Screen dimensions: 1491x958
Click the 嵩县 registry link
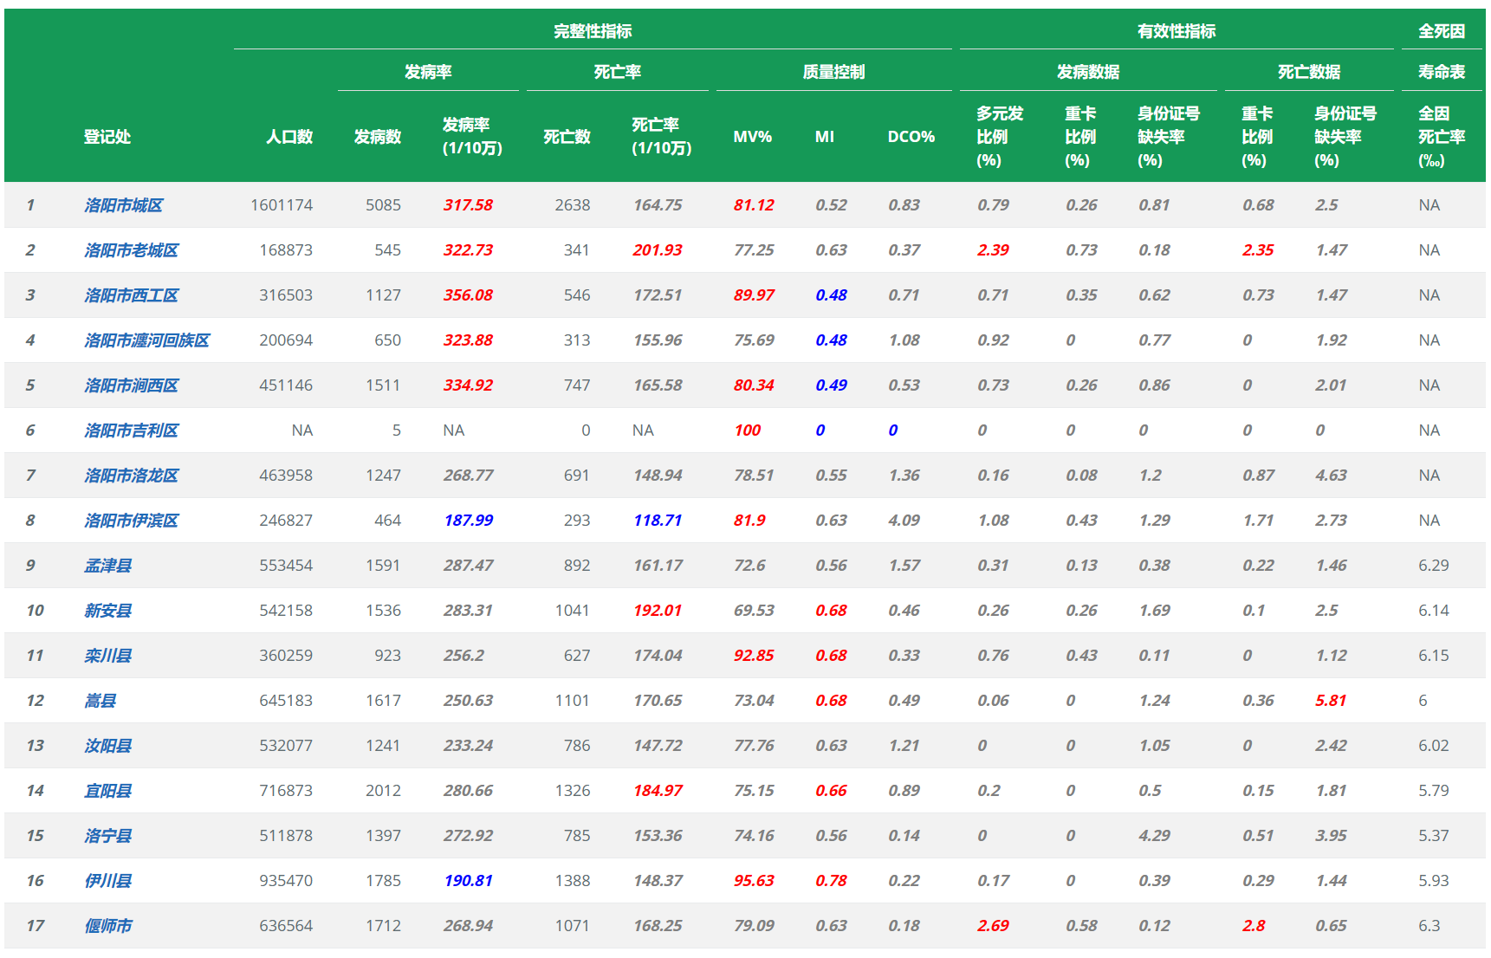point(100,701)
